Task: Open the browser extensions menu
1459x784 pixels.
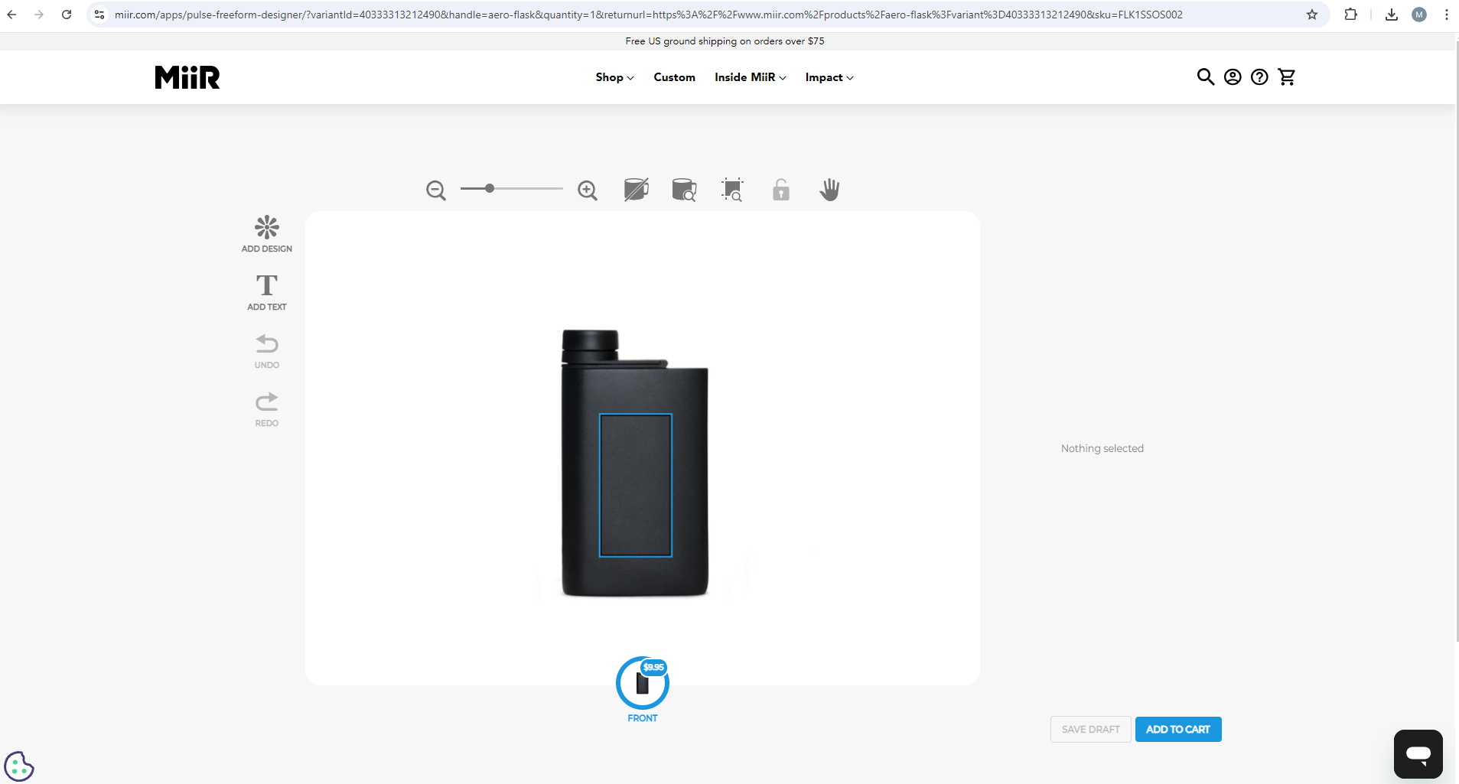Action: 1351,15
